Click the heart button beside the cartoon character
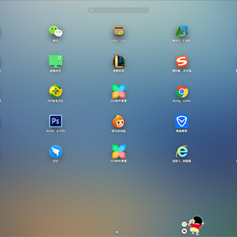Screen dimensions: 237x237 (x=184, y=230)
